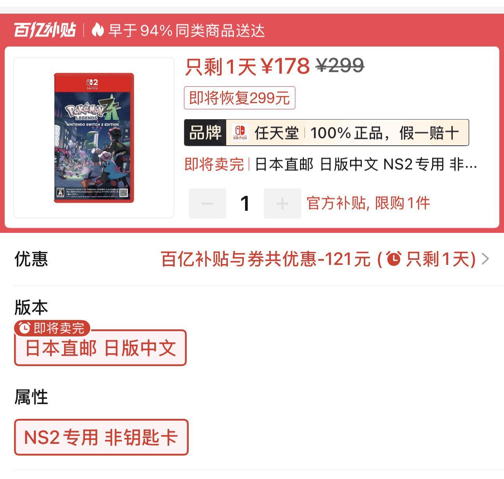
Task: Tap the 即将恢复299元 price tag
Action: [239, 98]
